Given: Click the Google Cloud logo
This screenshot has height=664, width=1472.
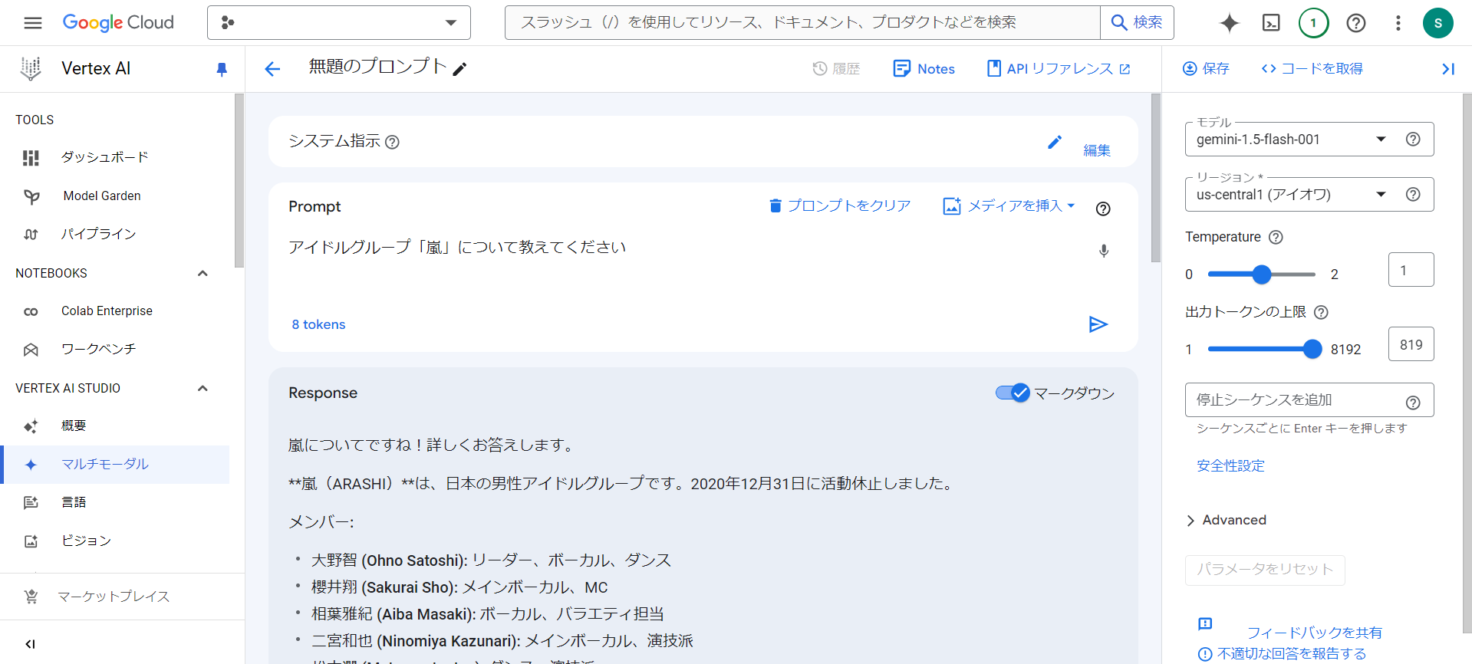Looking at the screenshot, I should [118, 23].
